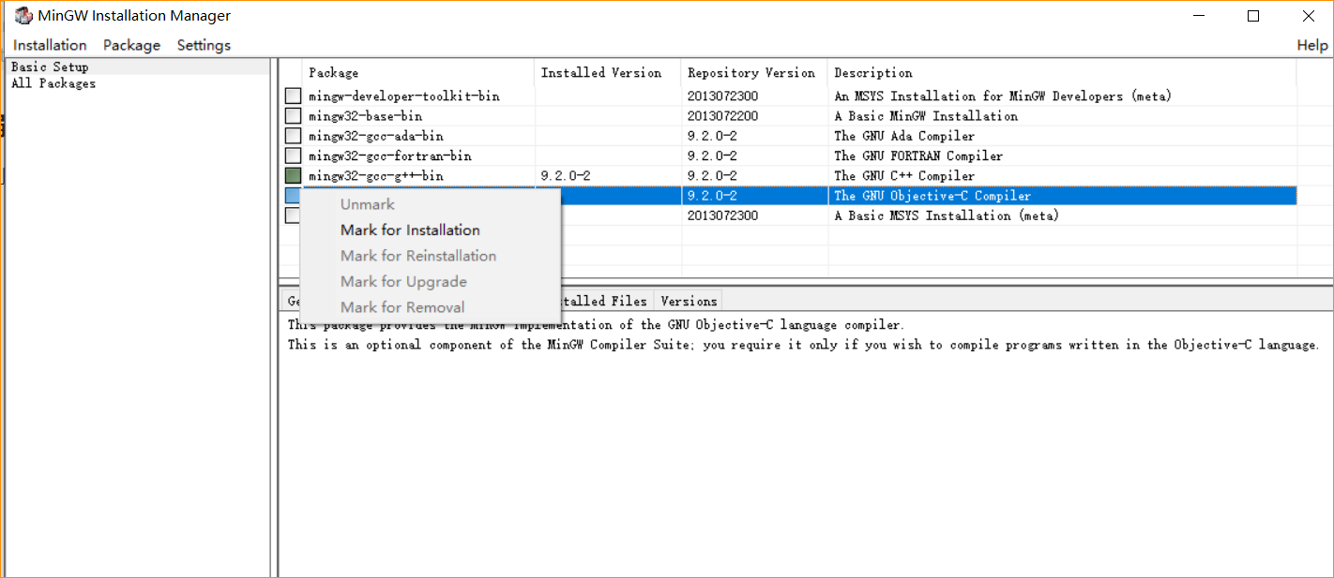Image resolution: width=1334 pixels, height=578 pixels.
Task: Choose Mark for Installation in context menu
Action: click(x=410, y=230)
